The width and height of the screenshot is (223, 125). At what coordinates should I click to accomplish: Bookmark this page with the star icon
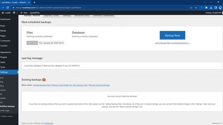click(196, 8)
